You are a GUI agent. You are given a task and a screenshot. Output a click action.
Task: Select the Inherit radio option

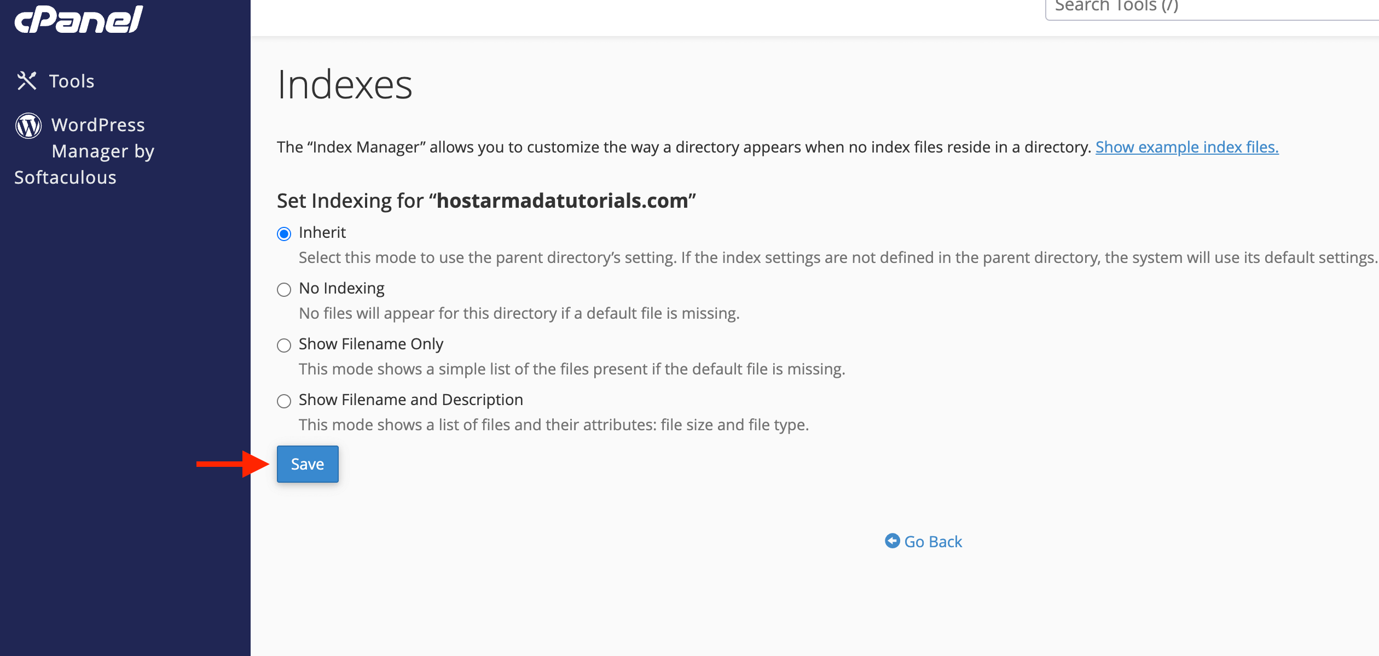(284, 234)
